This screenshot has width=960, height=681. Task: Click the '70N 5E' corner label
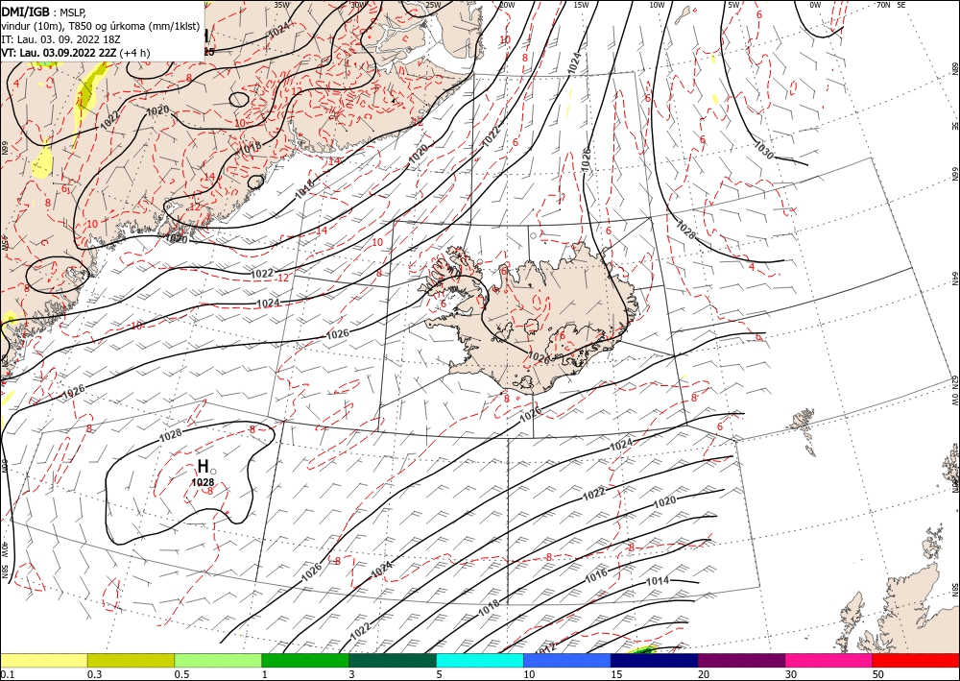pyautogui.click(x=891, y=5)
